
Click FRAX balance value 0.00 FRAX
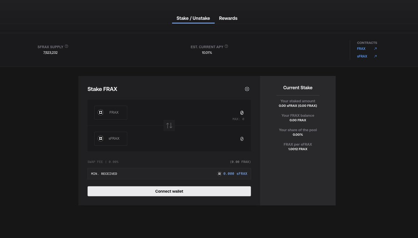pos(298,120)
